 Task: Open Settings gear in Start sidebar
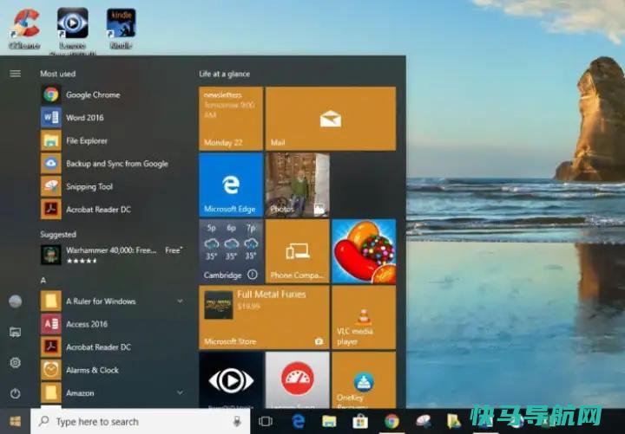click(15, 363)
